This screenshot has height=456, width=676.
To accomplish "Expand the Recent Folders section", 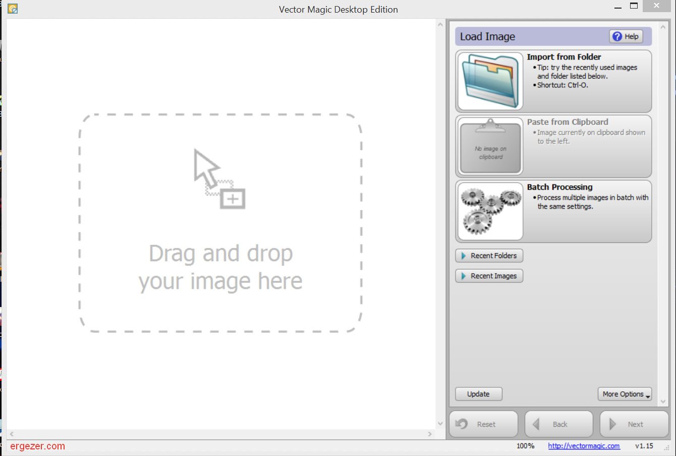I will click(489, 256).
